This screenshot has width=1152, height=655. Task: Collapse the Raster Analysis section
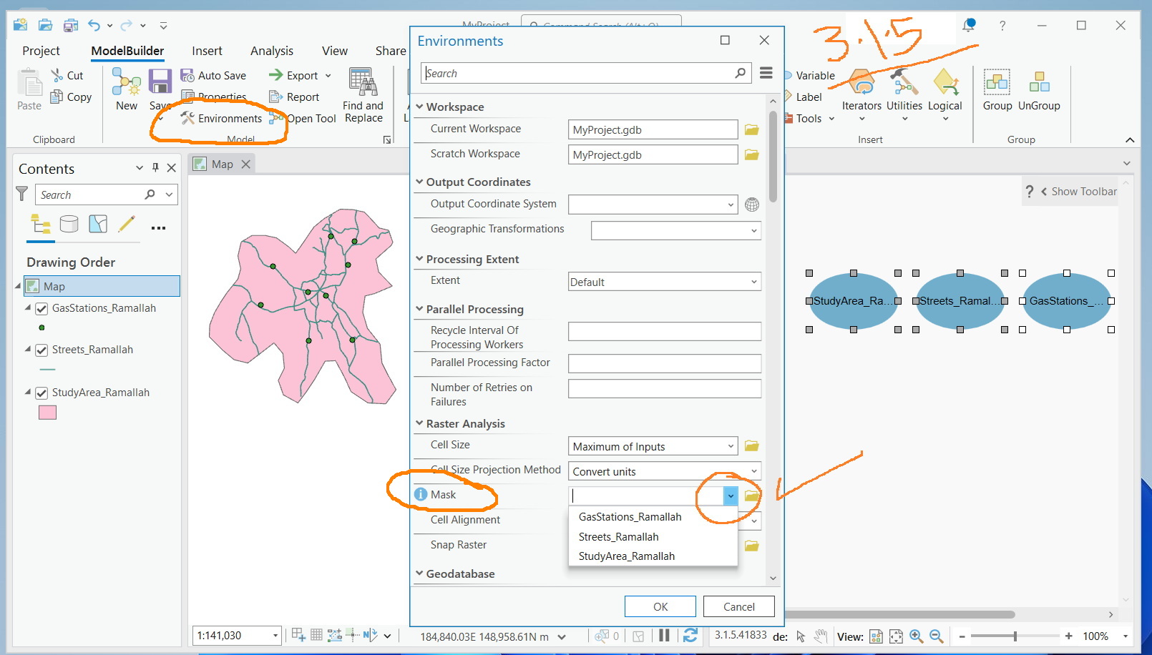coord(419,423)
